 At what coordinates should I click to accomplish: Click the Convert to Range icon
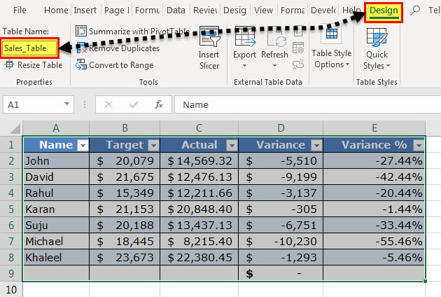[81, 65]
